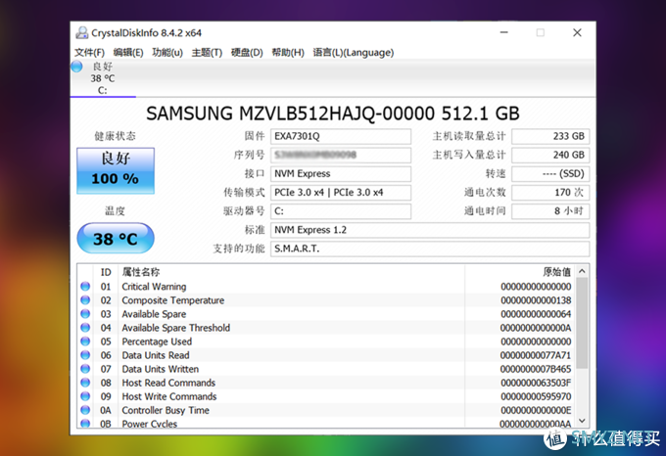
Task: Open the 编辑(E) menu
Action: tap(128, 53)
